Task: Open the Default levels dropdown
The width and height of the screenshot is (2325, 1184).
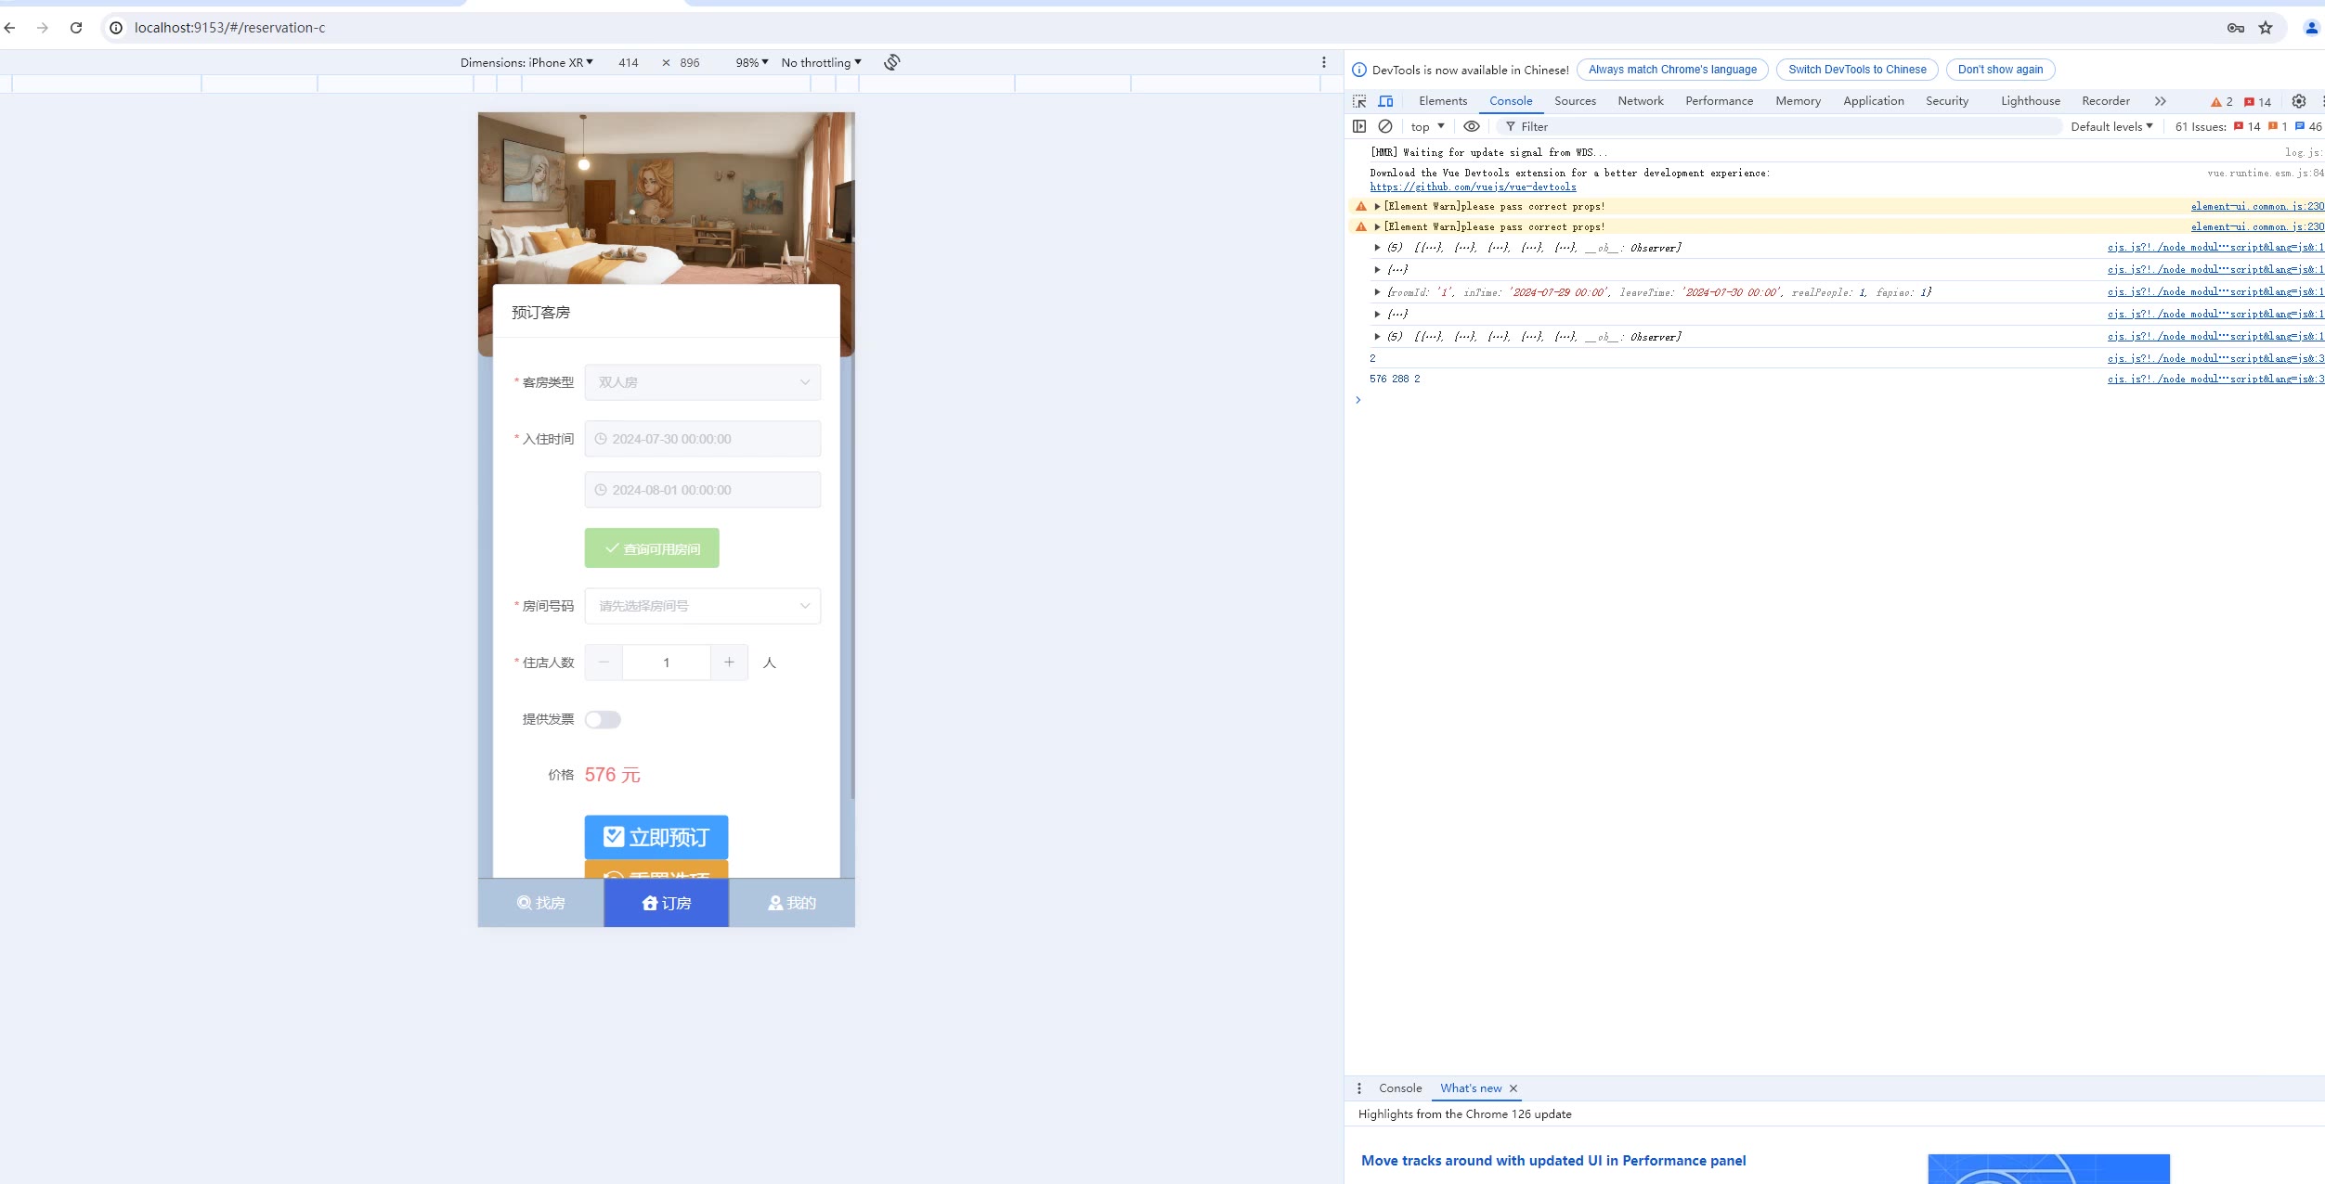Action: click(2111, 126)
